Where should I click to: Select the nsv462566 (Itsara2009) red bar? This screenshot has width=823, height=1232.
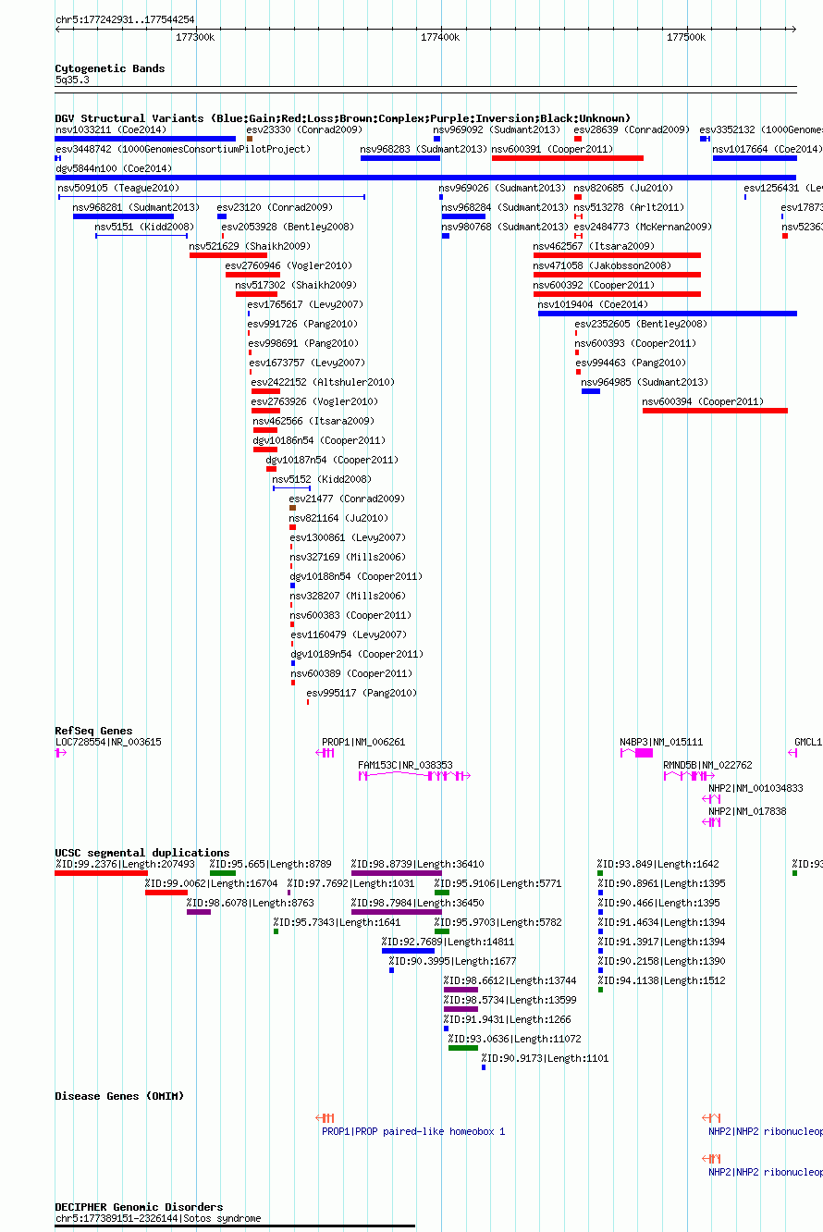click(265, 430)
